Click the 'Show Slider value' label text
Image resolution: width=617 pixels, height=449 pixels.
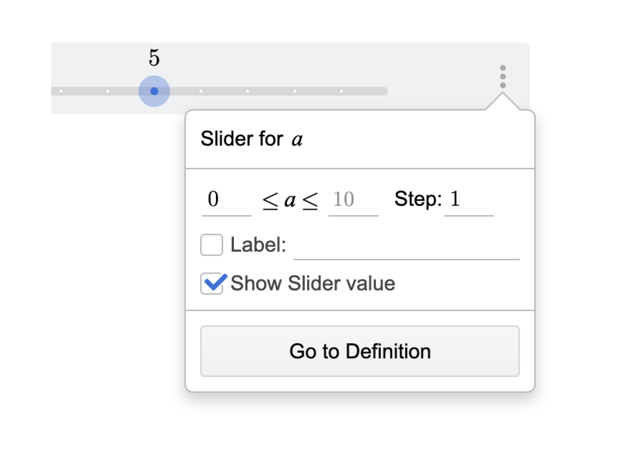point(313,283)
